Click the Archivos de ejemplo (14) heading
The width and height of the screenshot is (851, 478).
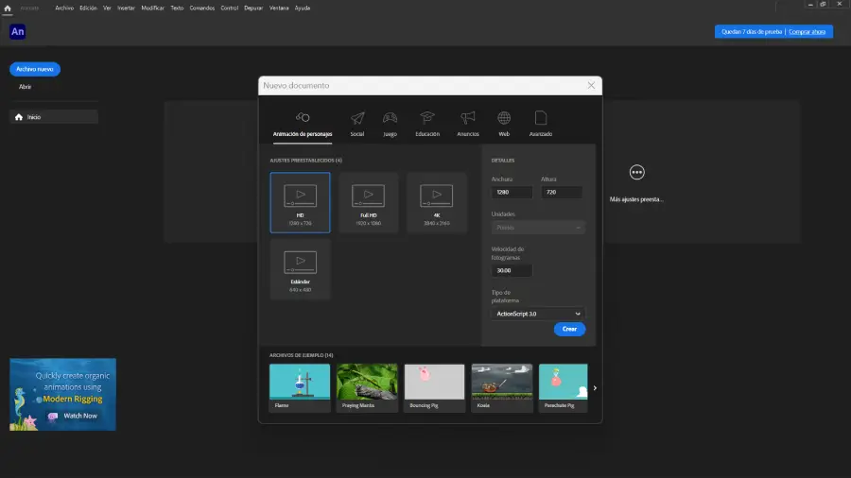tap(302, 355)
